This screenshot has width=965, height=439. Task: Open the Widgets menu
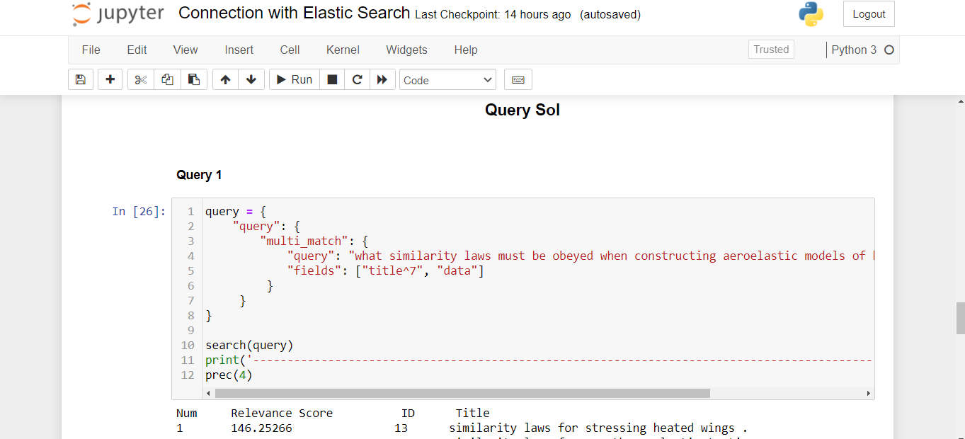pos(406,50)
